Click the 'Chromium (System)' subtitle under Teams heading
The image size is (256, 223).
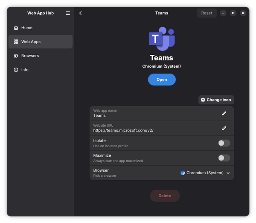(x=161, y=66)
